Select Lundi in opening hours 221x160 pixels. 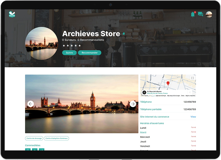coord(143,128)
